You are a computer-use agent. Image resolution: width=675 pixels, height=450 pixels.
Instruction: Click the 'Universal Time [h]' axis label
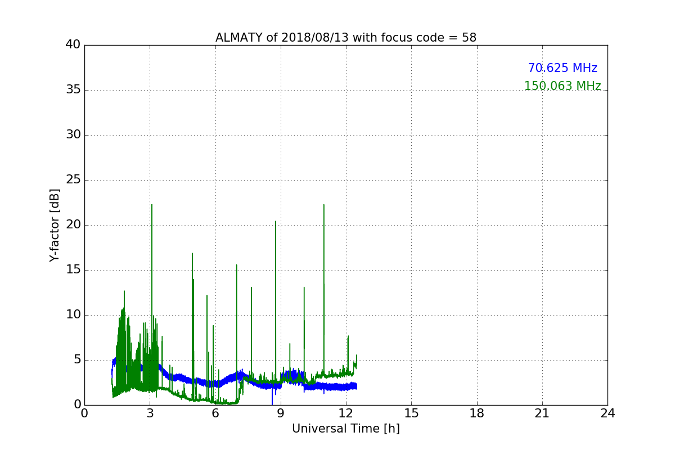(346, 429)
